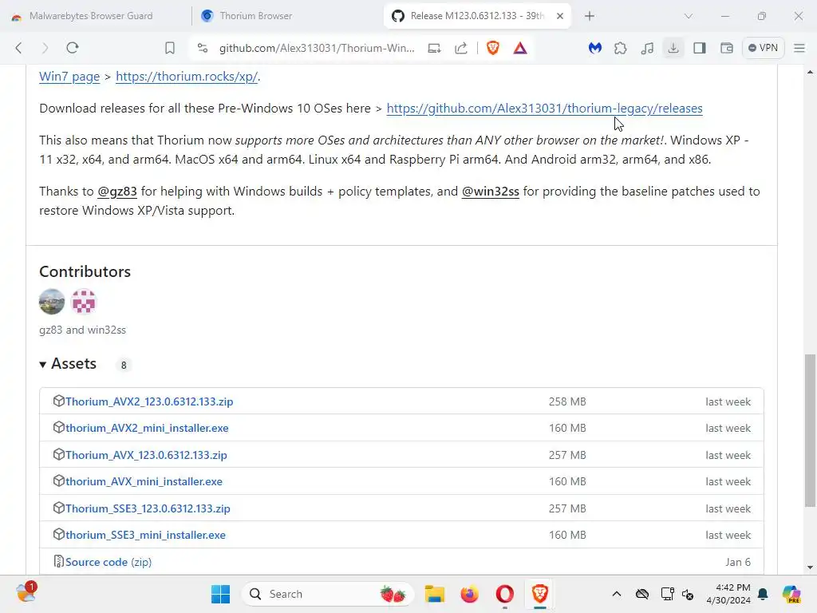Screen dimensions: 817x613
Task: Download Thorium_SSE3_123.0.6312.133.zip
Action: [148, 508]
